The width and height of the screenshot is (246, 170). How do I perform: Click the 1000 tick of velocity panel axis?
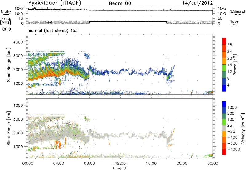18,147
